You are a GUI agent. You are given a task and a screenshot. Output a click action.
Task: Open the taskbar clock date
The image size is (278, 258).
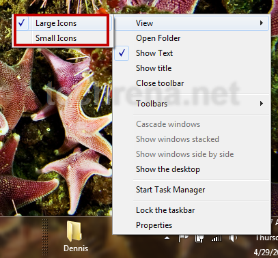[x=266, y=252]
